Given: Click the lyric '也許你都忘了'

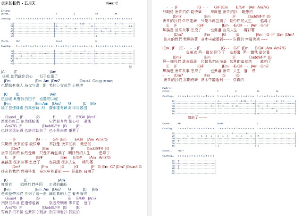Looking at the screenshot, I should pyautogui.click(x=36, y=131).
